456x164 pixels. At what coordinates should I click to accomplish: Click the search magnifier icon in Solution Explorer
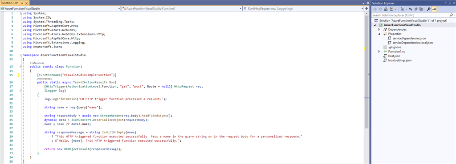tap(451, 15)
